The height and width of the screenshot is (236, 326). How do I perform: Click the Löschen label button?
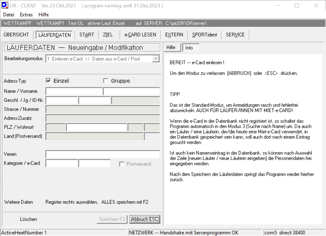coord(28,219)
